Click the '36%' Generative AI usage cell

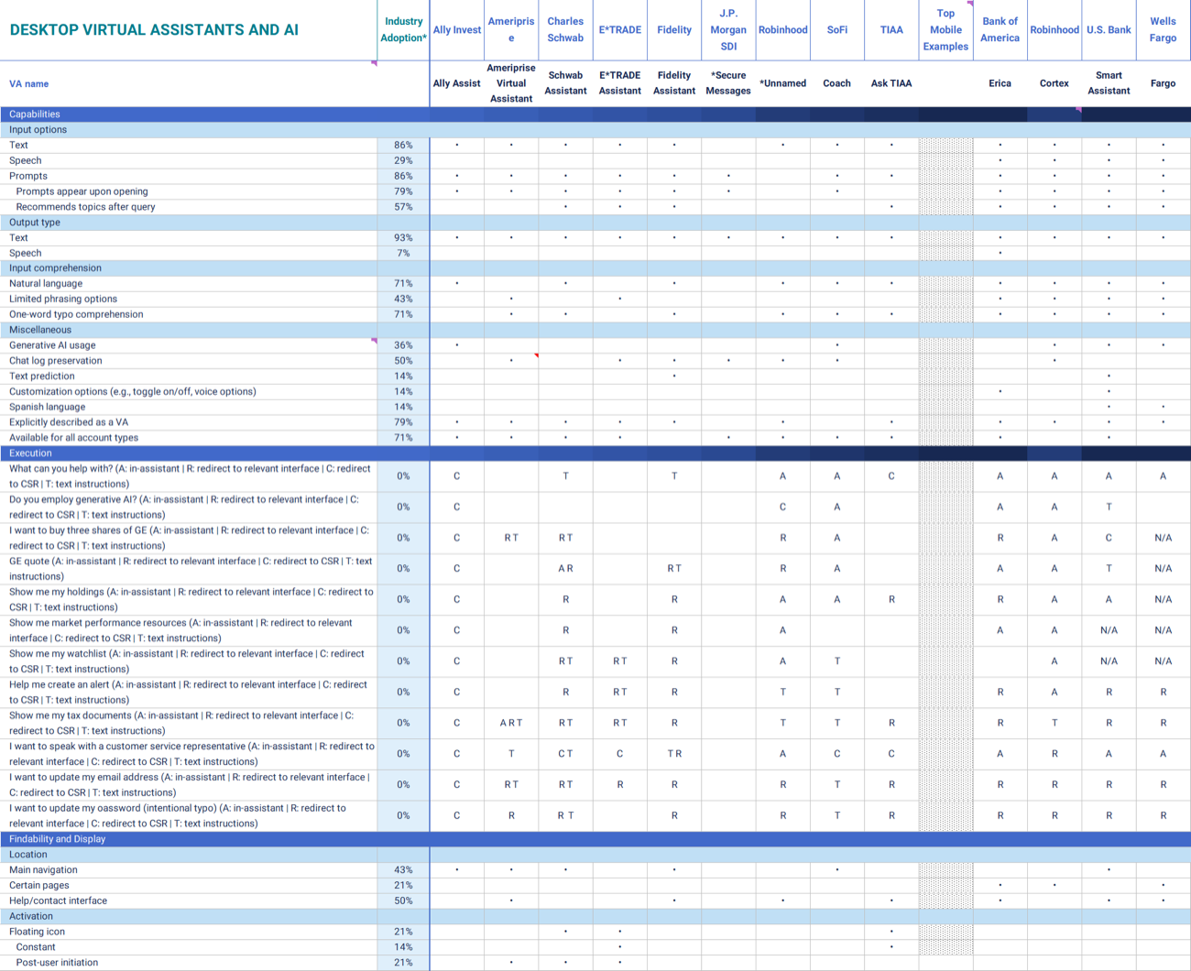point(403,345)
